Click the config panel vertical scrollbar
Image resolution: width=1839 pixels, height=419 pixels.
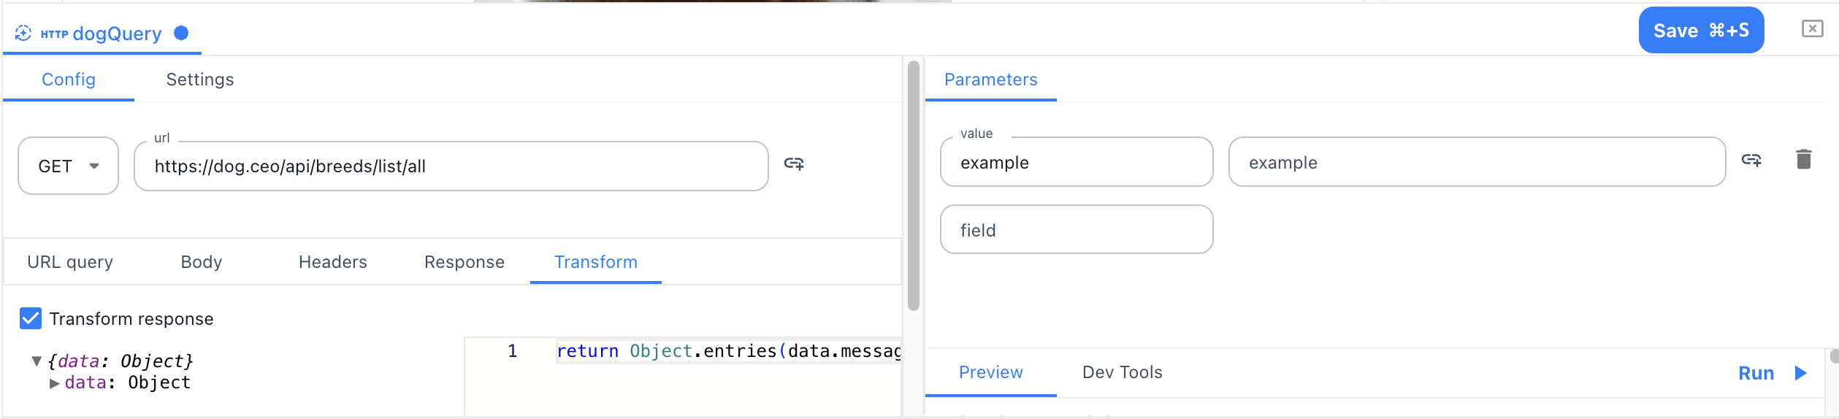(913, 186)
